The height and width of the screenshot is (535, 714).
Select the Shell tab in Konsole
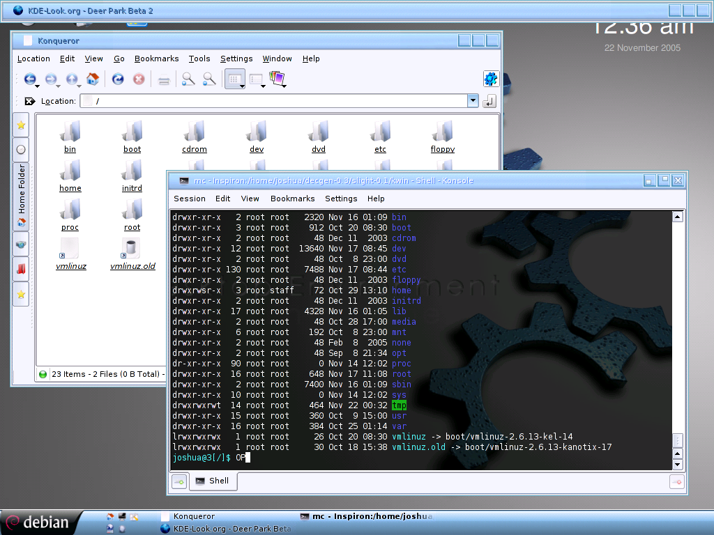(213, 481)
